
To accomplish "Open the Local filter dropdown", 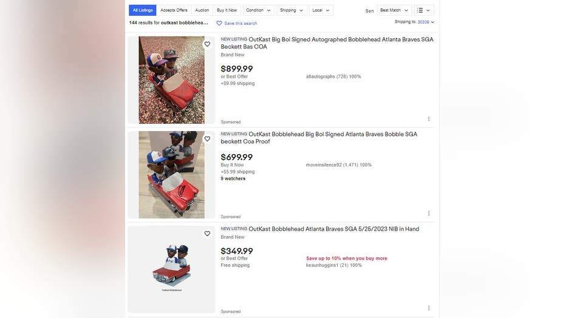I will pyautogui.click(x=321, y=10).
